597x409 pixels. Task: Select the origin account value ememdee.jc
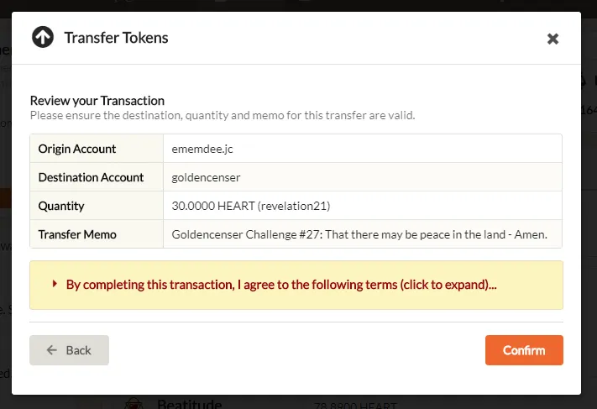click(202, 149)
